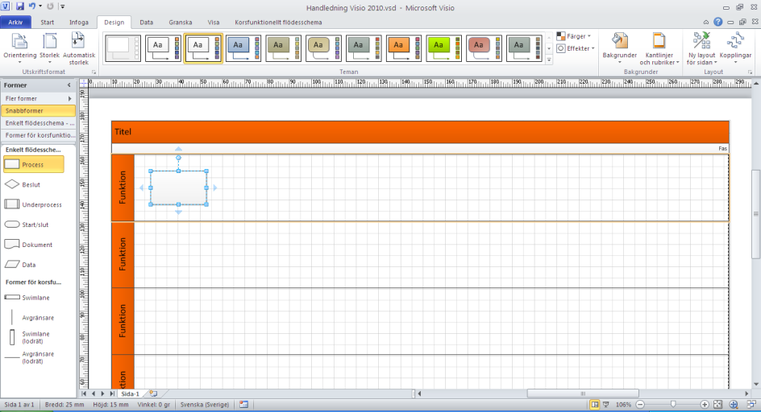Viewport: 761px width, 412px height.
Task: Expand the themes gallery more arrow
Action: coord(549,60)
